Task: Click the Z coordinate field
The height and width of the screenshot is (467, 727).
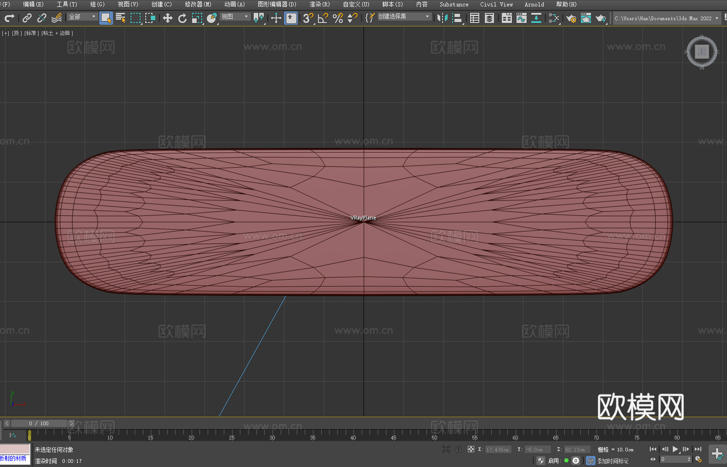Action: pos(577,450)
